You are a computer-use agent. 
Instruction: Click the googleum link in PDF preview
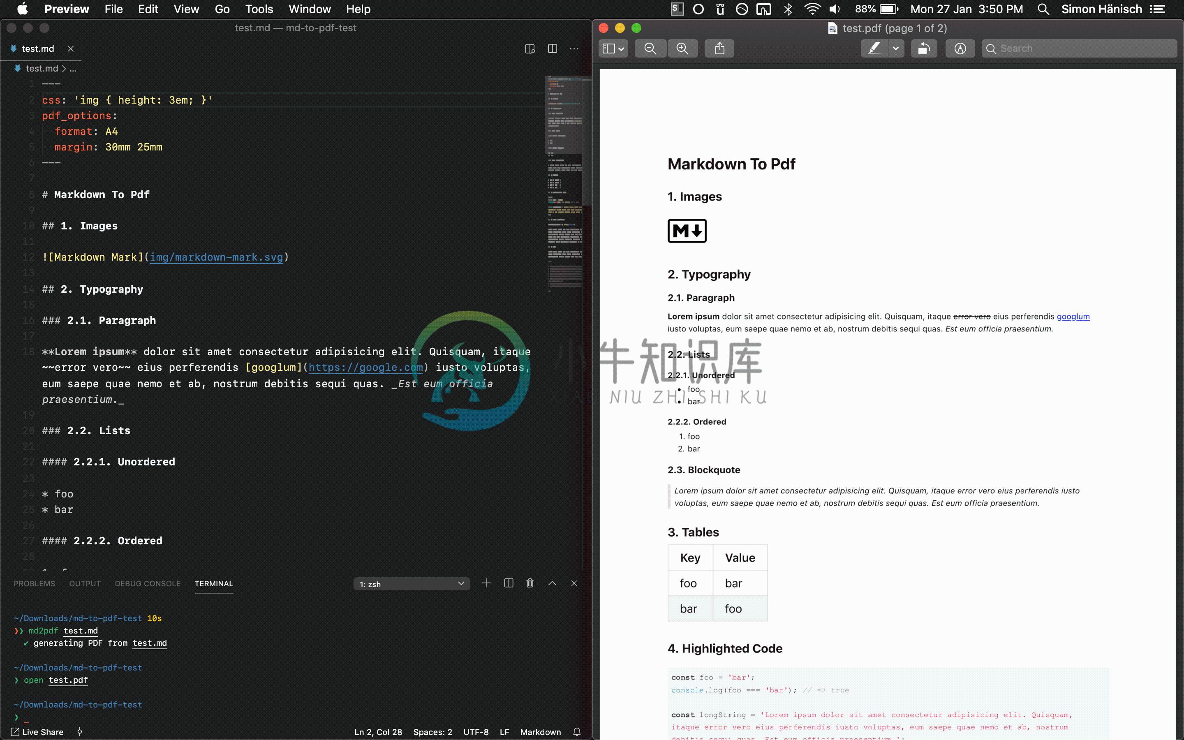(x=1073, y=316)
